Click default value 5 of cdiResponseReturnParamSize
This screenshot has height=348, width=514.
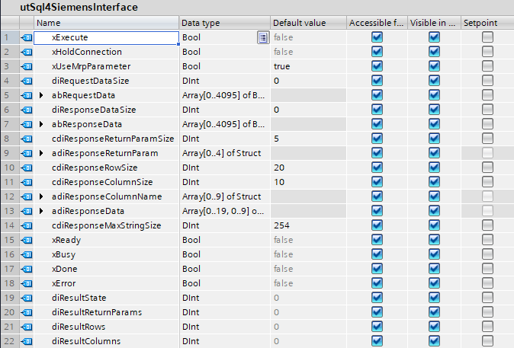[x=276, y=139]
